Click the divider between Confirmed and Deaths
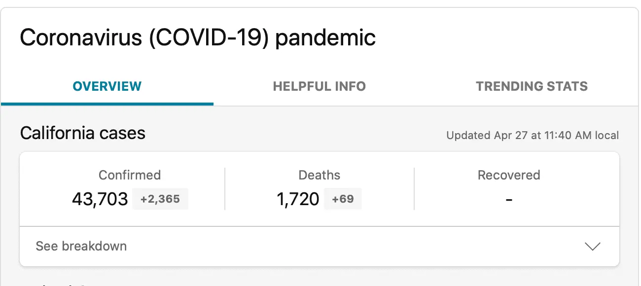This screenshot has width=641, height=286. 225,189
